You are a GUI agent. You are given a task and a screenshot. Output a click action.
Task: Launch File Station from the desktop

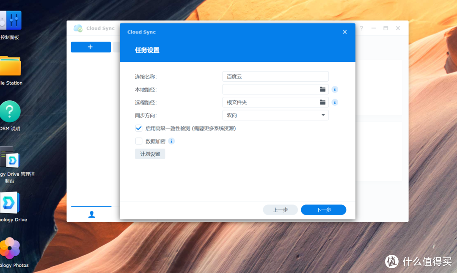coord(11,66)
